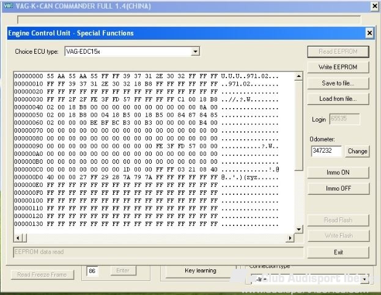Click hex row address 00000130
This screenshot has height=295, width=381.
point(29,224)
